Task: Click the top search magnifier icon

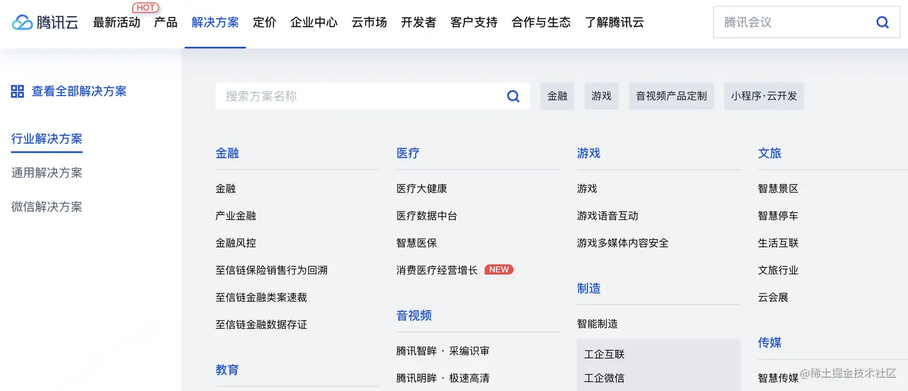Action: [x=882, y=22]
